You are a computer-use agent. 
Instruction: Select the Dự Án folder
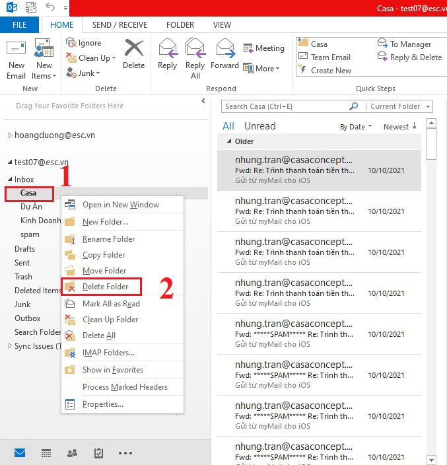click(x=31, y=207)
